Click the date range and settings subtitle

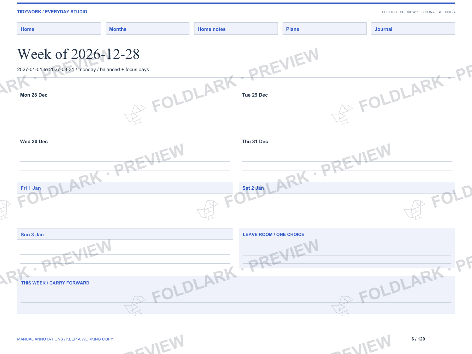coord(83,70)
